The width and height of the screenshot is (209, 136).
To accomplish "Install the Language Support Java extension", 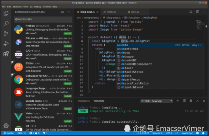I will coord(68,96).
